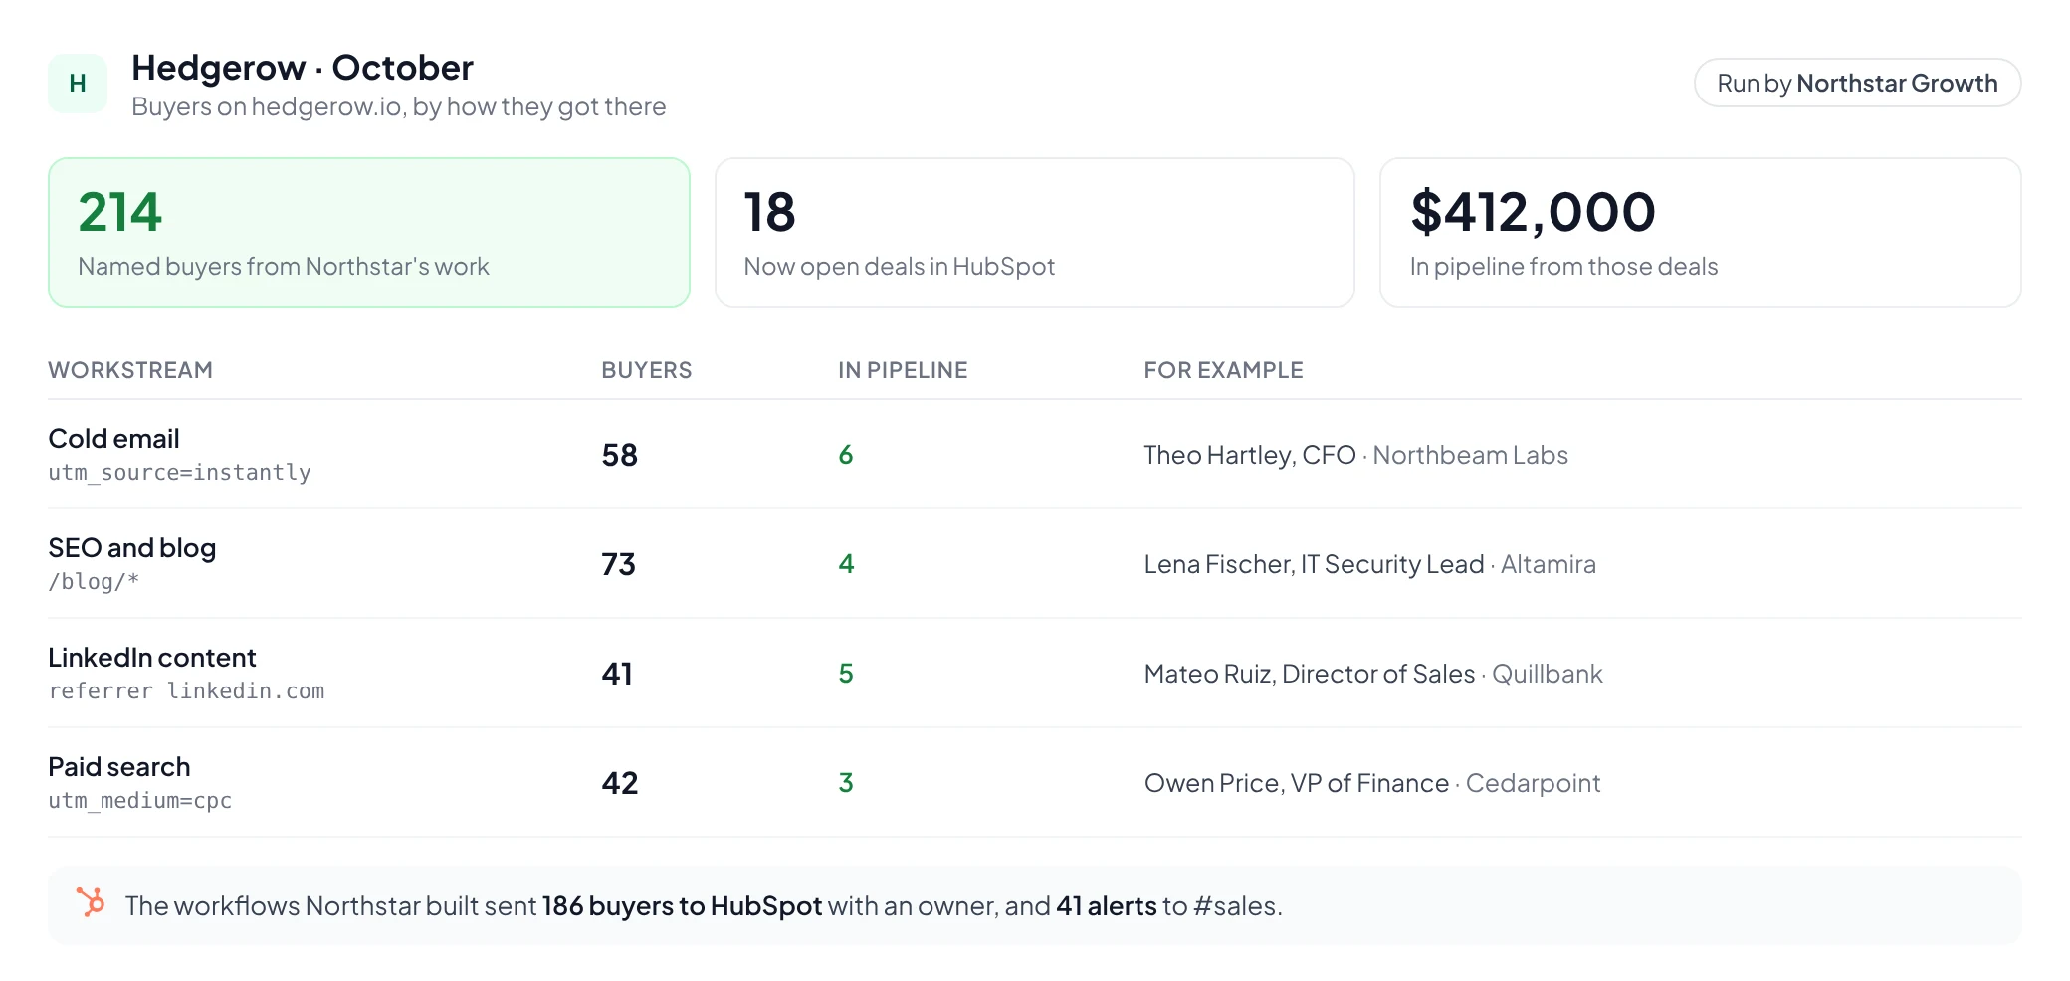This screenshot has width=2070, height=981.
Task: Click Mateo Ruiz, Director of Sales
Action: (1310, 674)
